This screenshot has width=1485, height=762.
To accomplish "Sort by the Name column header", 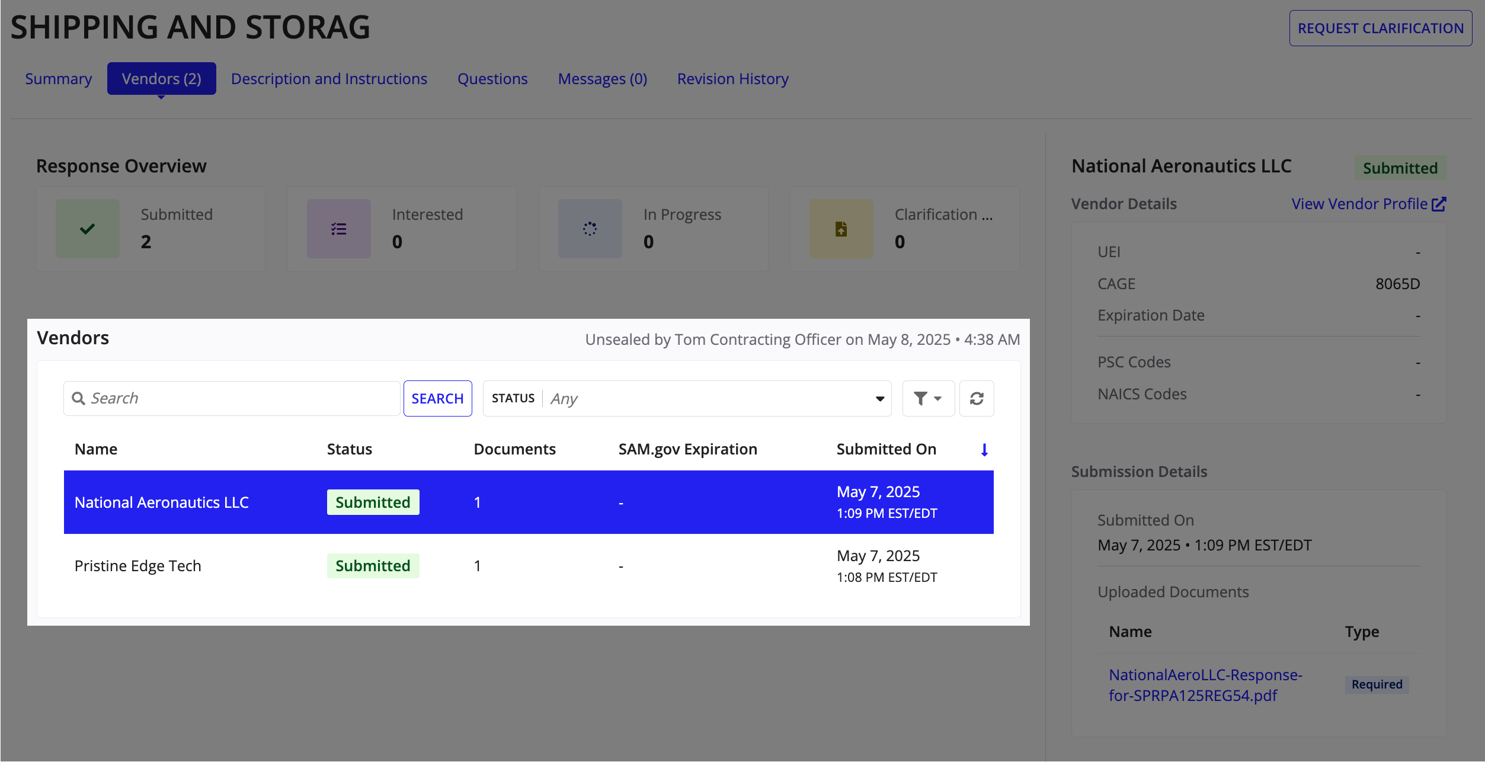I will point(96,449).
